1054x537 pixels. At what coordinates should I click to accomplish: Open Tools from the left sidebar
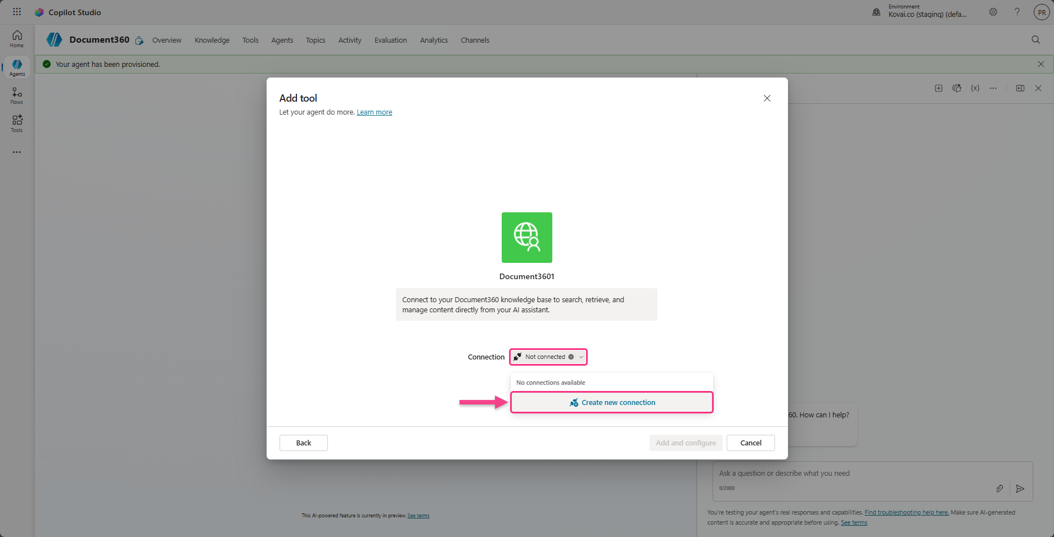click(x=17, y=123)
